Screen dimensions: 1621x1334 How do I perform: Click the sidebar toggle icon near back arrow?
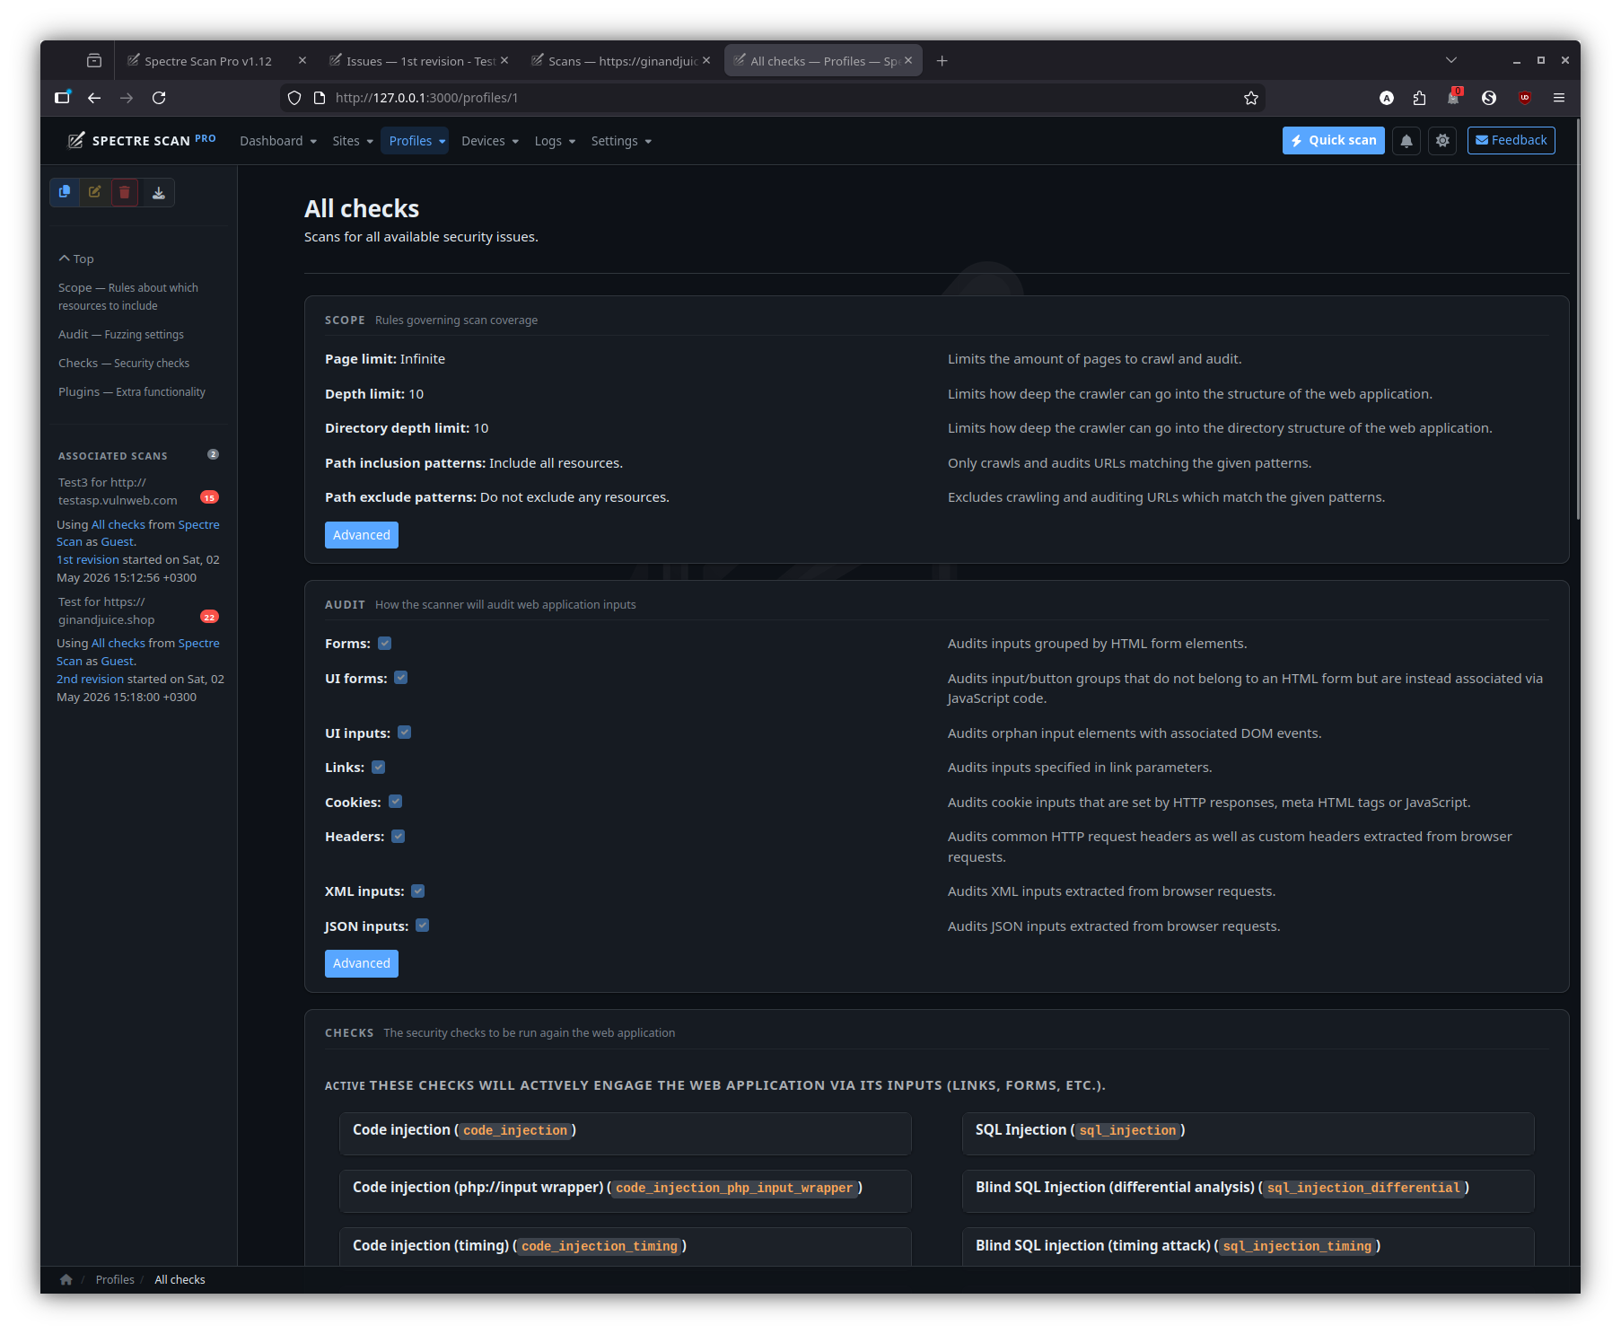pyautogui.click(x=62, y=98)
